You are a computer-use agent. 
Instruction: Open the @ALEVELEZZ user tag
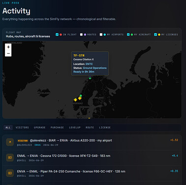coord(25,145)
